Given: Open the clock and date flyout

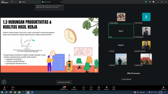Looking at the screenshot, I should click(x=160, y=92).
